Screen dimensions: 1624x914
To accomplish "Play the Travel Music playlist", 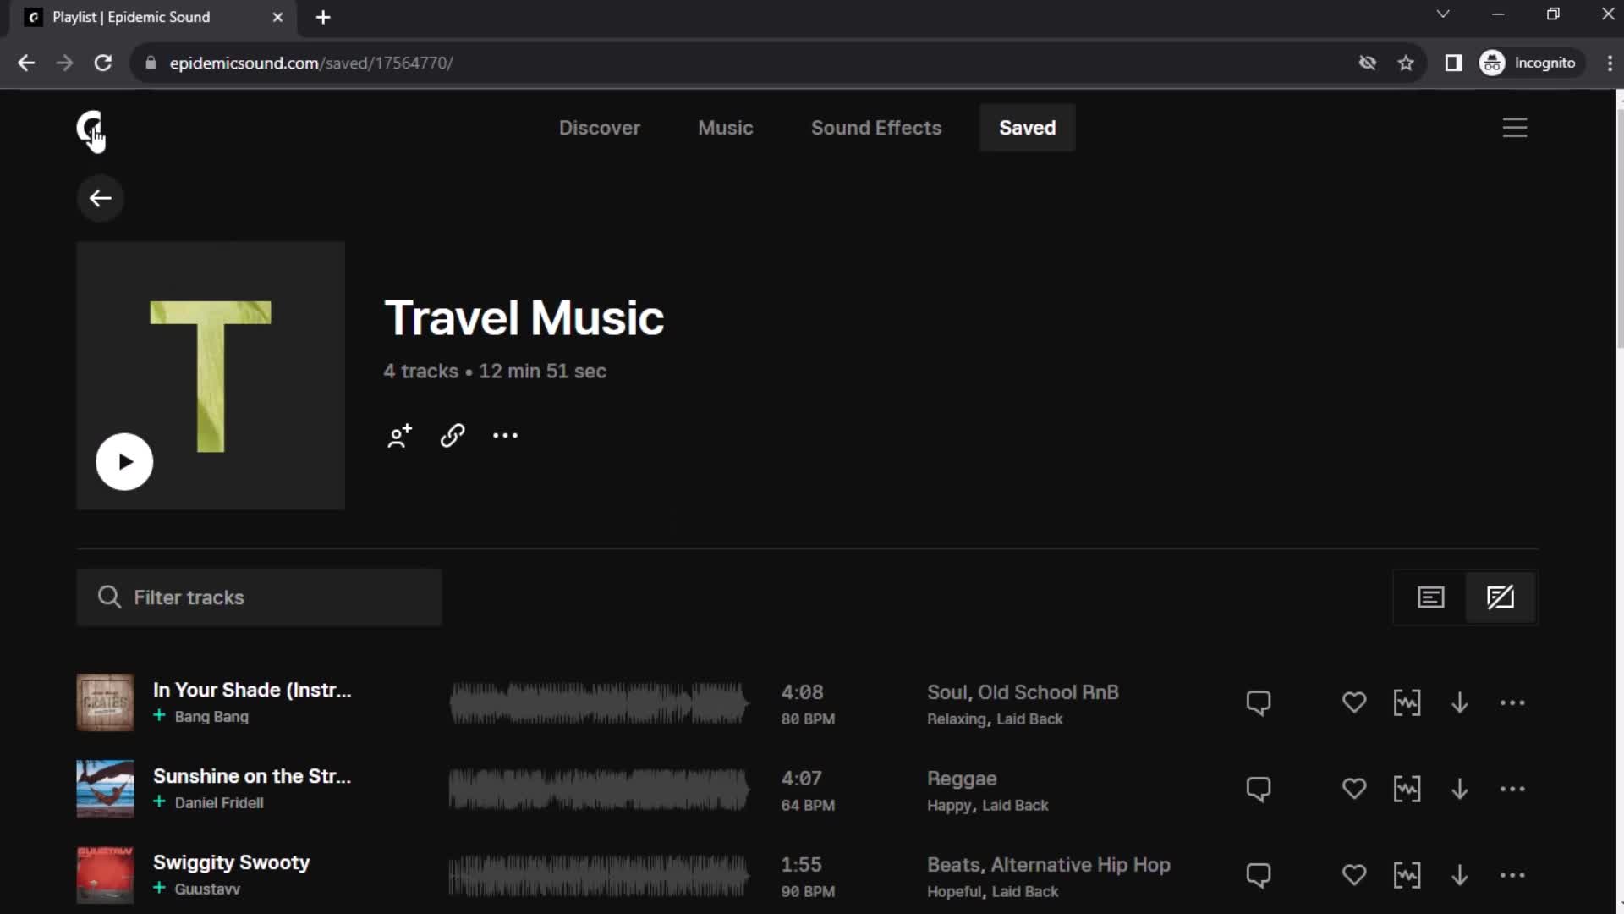I will click(x=125, y=461).
